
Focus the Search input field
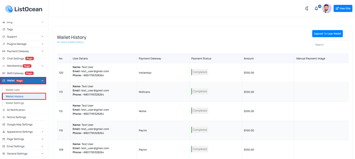pyautogui.click(x=330, y=44)
